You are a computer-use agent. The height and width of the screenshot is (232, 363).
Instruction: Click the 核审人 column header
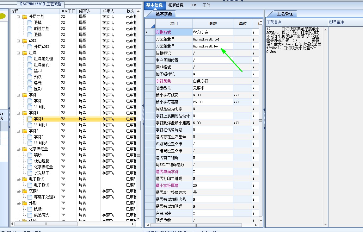(112, 11)
